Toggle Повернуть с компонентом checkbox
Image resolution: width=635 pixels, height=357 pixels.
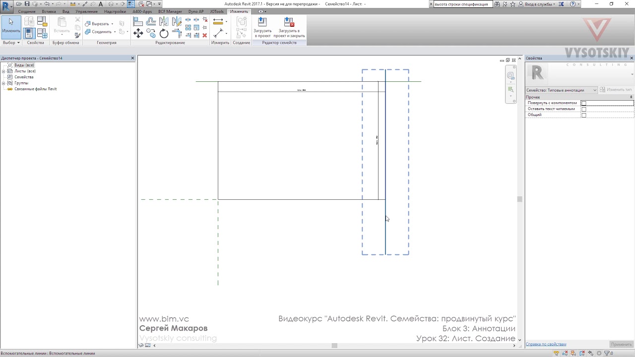[583, 103]
